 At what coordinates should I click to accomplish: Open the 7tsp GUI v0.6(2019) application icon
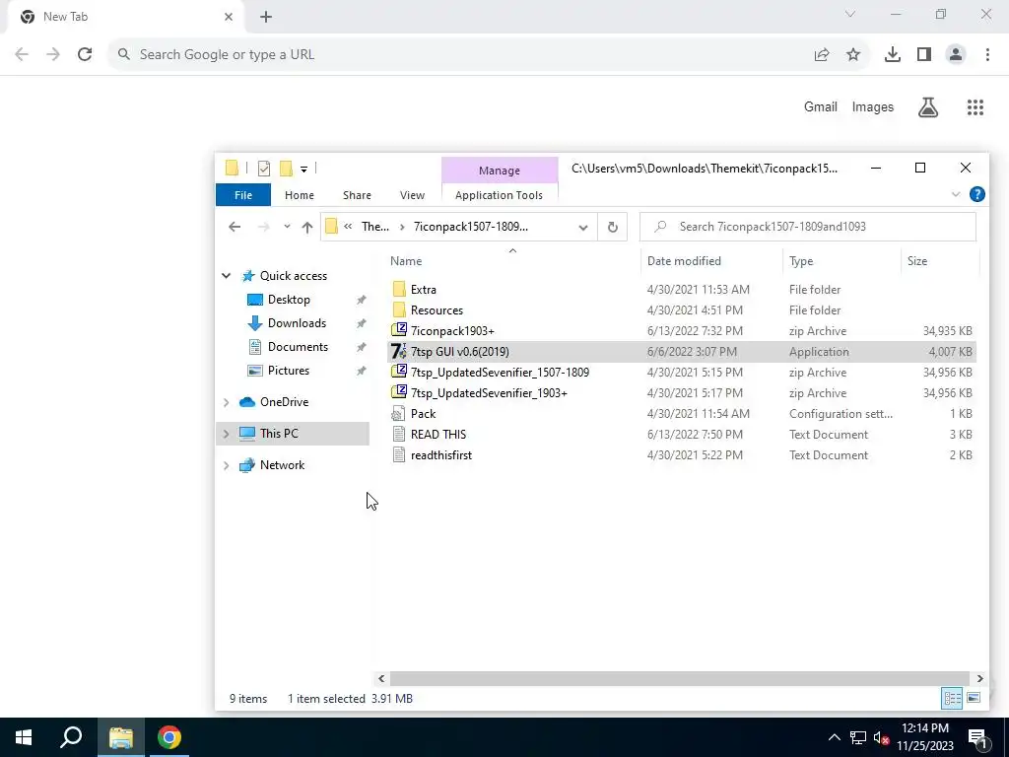[398, 352]
